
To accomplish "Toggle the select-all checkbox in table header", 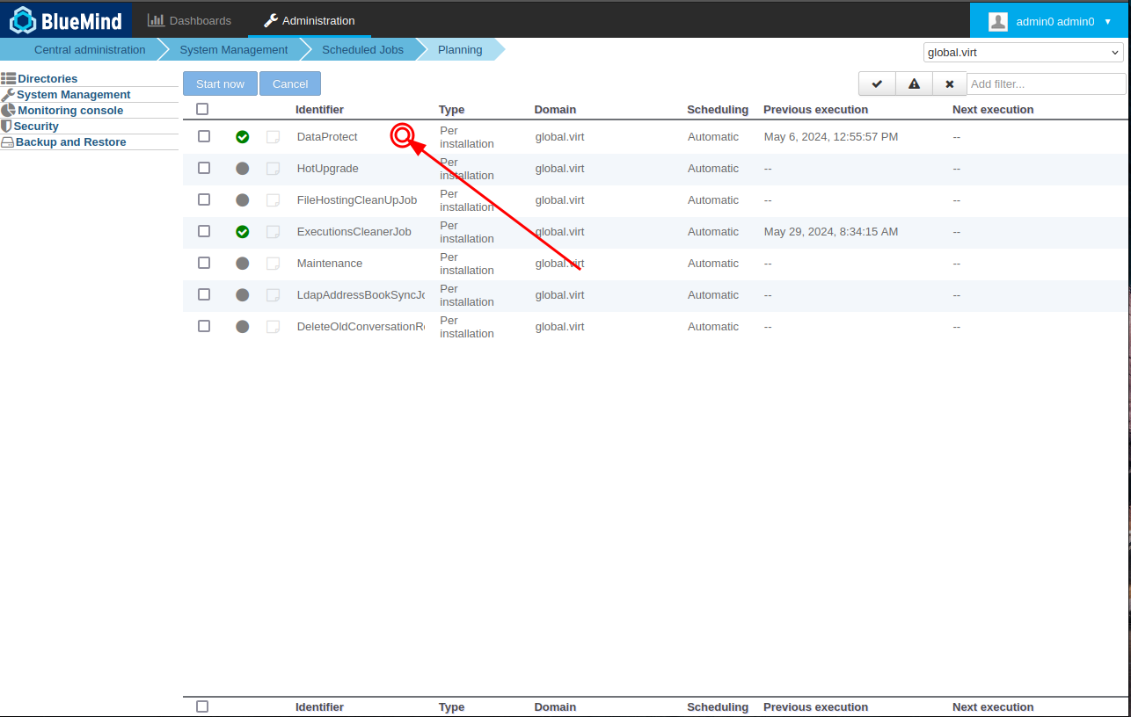I will point(202,109).
